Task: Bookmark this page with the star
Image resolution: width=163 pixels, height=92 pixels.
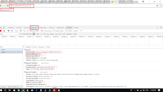Action: [157, 6]
